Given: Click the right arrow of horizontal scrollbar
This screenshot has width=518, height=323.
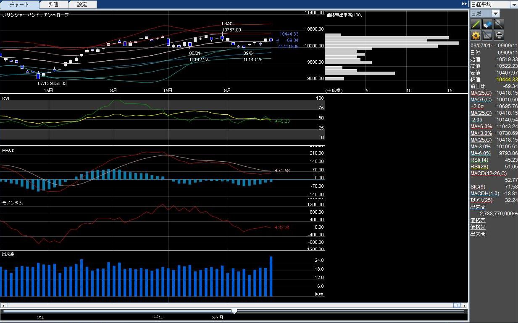Looking at the screenshot, I should (x=465, y=305).
